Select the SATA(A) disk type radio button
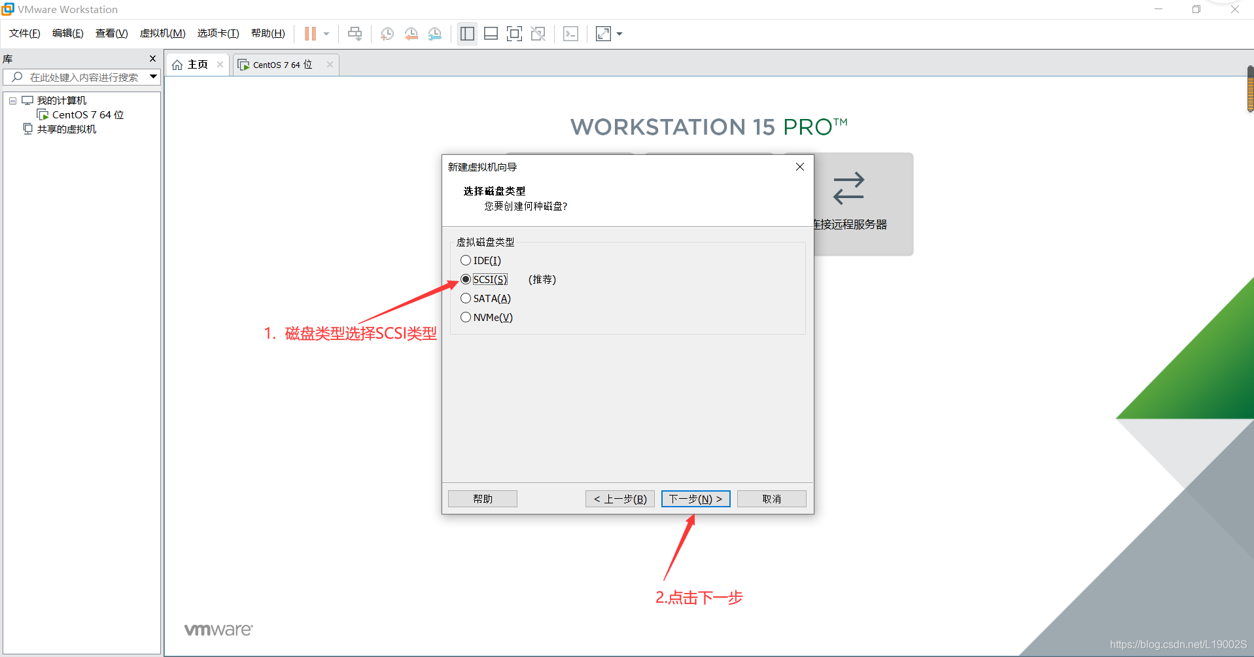Screen dimensions: 1254x657 pos(466,299)
